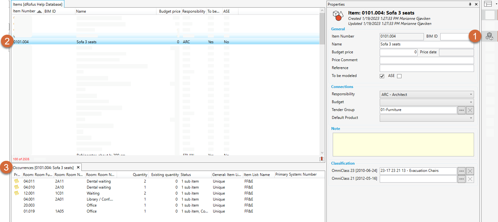Browse Tender Group with ellipsis button
498x222 pixels.
461,110
